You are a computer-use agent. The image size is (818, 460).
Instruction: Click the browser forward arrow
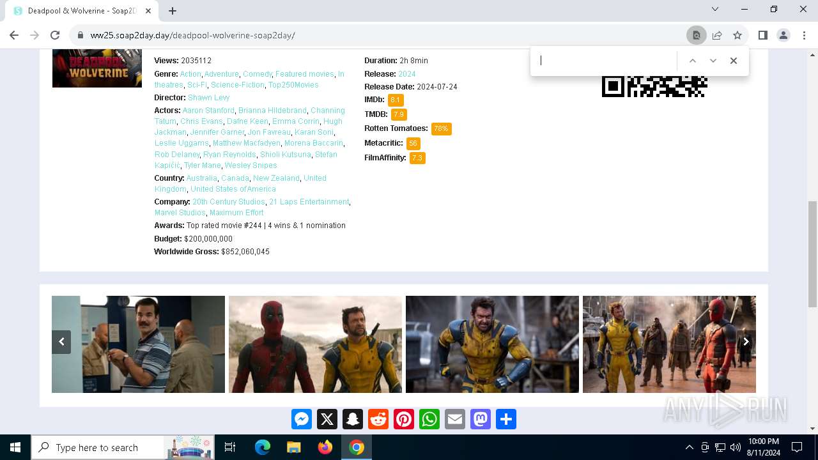click(35, 35)
